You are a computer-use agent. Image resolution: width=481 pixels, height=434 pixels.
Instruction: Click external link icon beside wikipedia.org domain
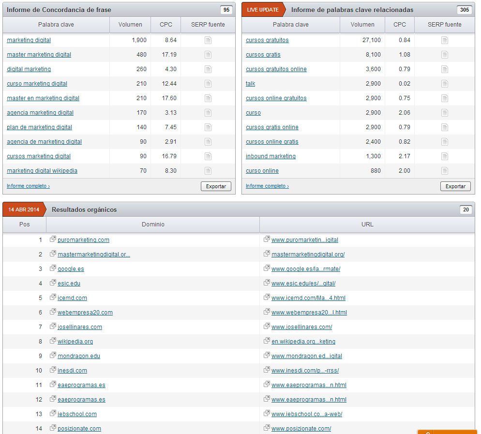tap(53, 341)
